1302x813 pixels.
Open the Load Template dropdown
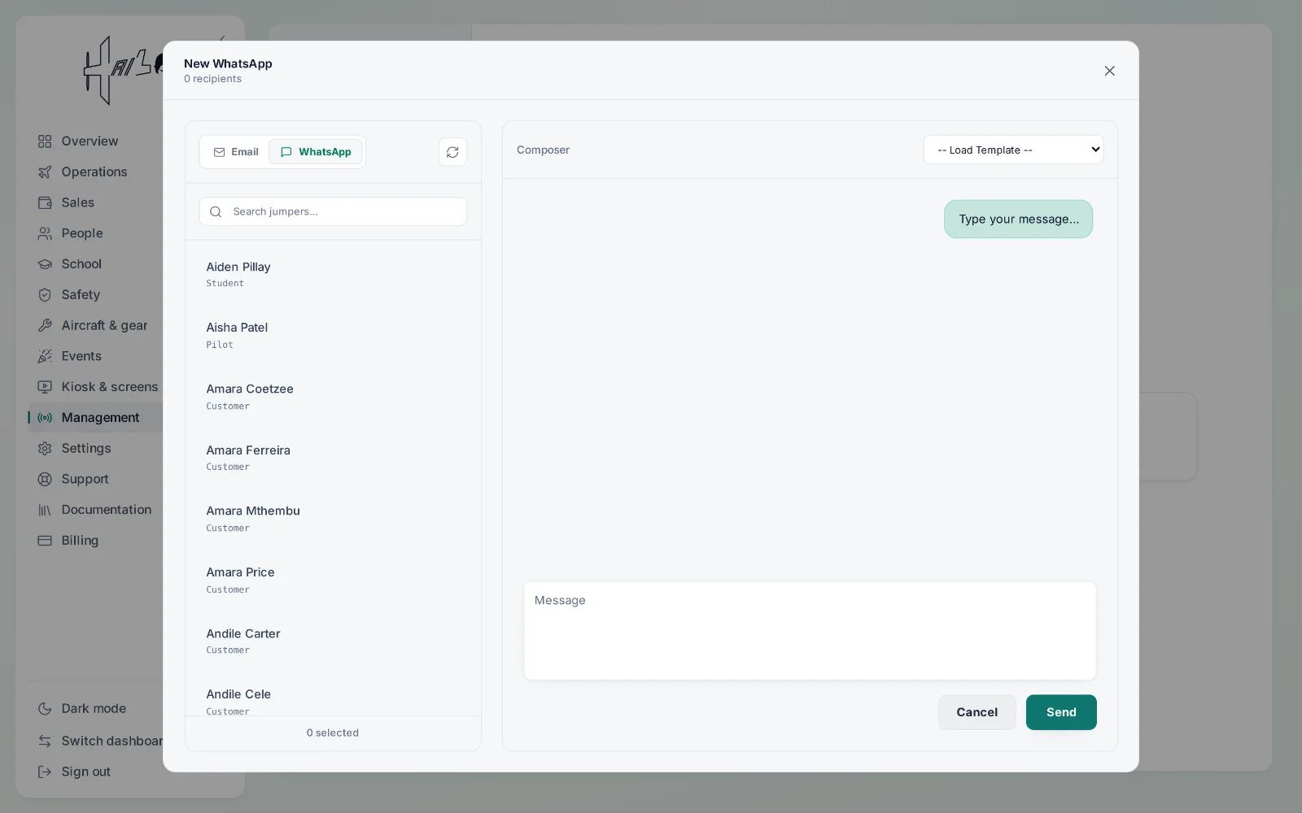point(1013,150)
